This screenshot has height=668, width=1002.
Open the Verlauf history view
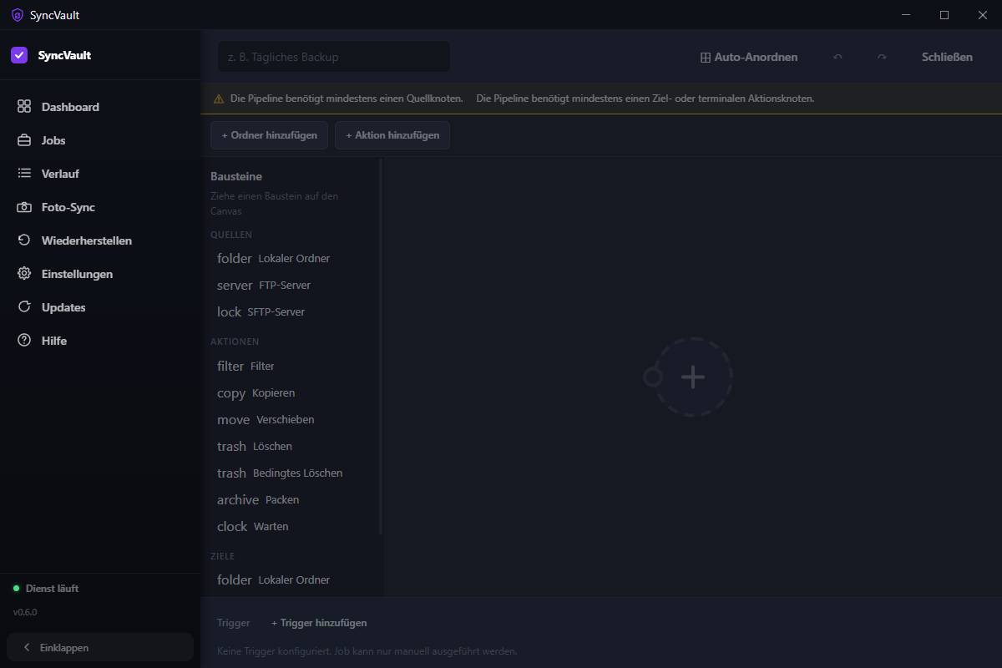pos(100,174)
